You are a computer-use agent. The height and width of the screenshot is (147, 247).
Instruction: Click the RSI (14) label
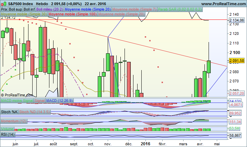click(x=8, y=134)
